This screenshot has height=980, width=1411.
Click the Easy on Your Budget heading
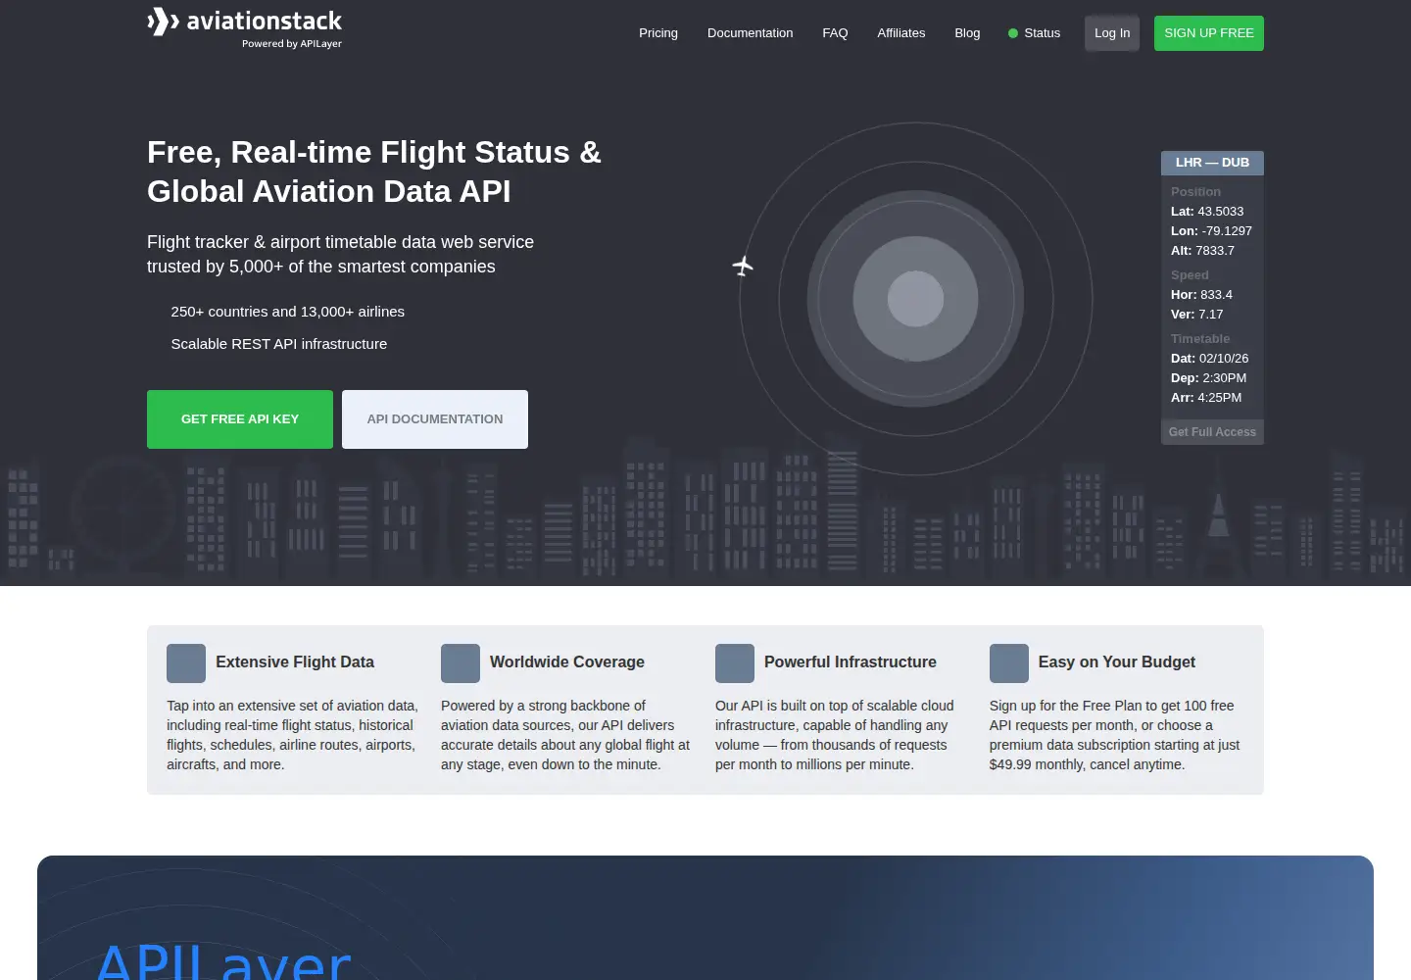pyautogui.click(x=1117, y=662)
